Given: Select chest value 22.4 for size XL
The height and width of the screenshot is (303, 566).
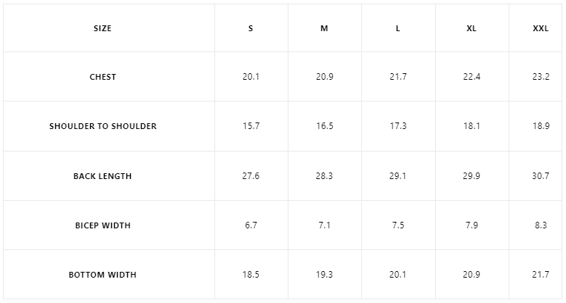Looking at the screenshot, I should pos(472,77).
